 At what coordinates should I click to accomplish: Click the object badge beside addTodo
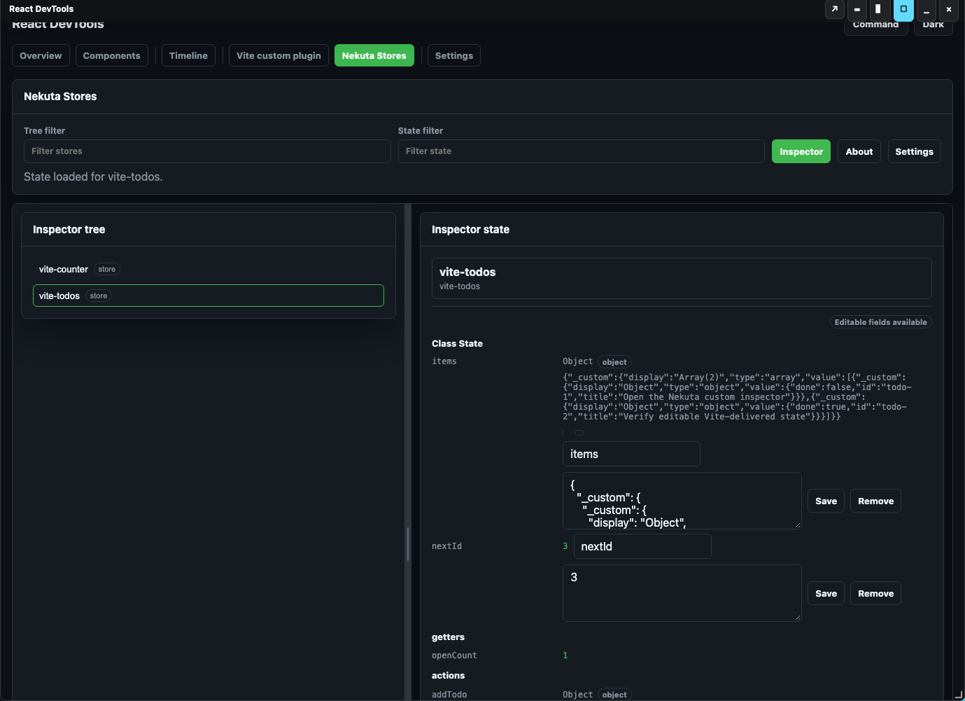click(x=614, y=695)
